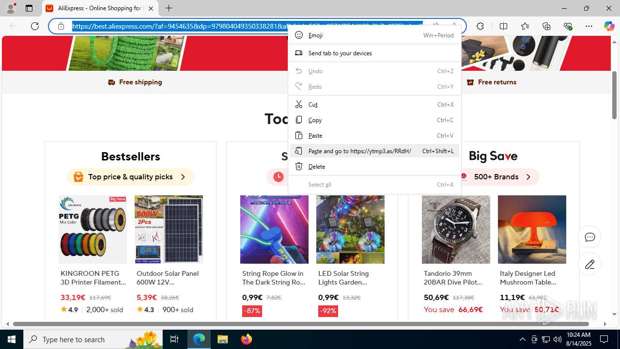
Task: Click the 33,19€ price
Action: pyautogui.click(x=73, y=297)
